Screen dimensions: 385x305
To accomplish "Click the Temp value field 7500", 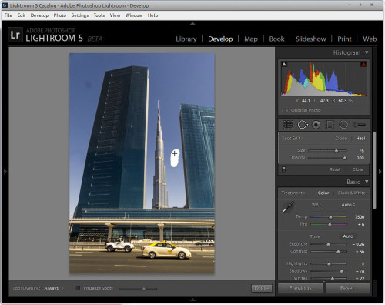I will click(x=360, y=217).
